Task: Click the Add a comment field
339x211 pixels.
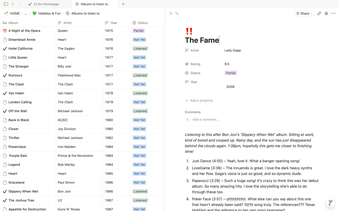Action: tap(206, 120)
